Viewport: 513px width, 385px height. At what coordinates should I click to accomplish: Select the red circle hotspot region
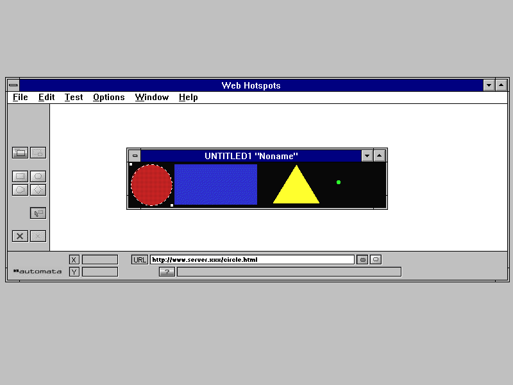(152, 185)
